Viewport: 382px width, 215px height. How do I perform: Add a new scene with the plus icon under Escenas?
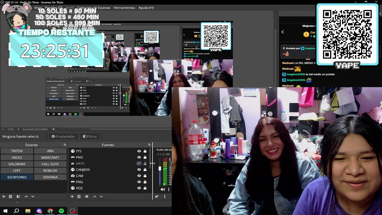4,196
